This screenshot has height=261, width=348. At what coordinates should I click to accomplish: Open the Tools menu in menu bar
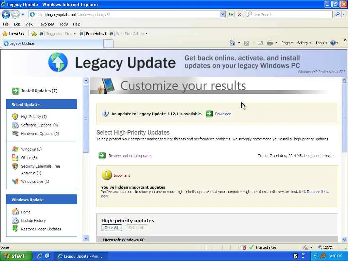(x=63, y=24)
